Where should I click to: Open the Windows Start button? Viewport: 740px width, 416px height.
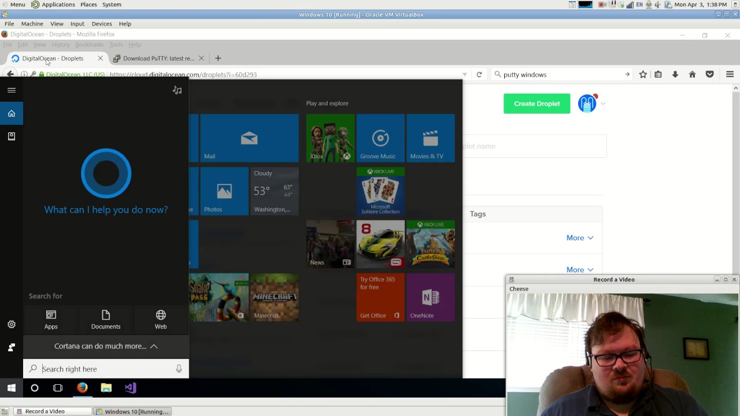coord(12,388)
